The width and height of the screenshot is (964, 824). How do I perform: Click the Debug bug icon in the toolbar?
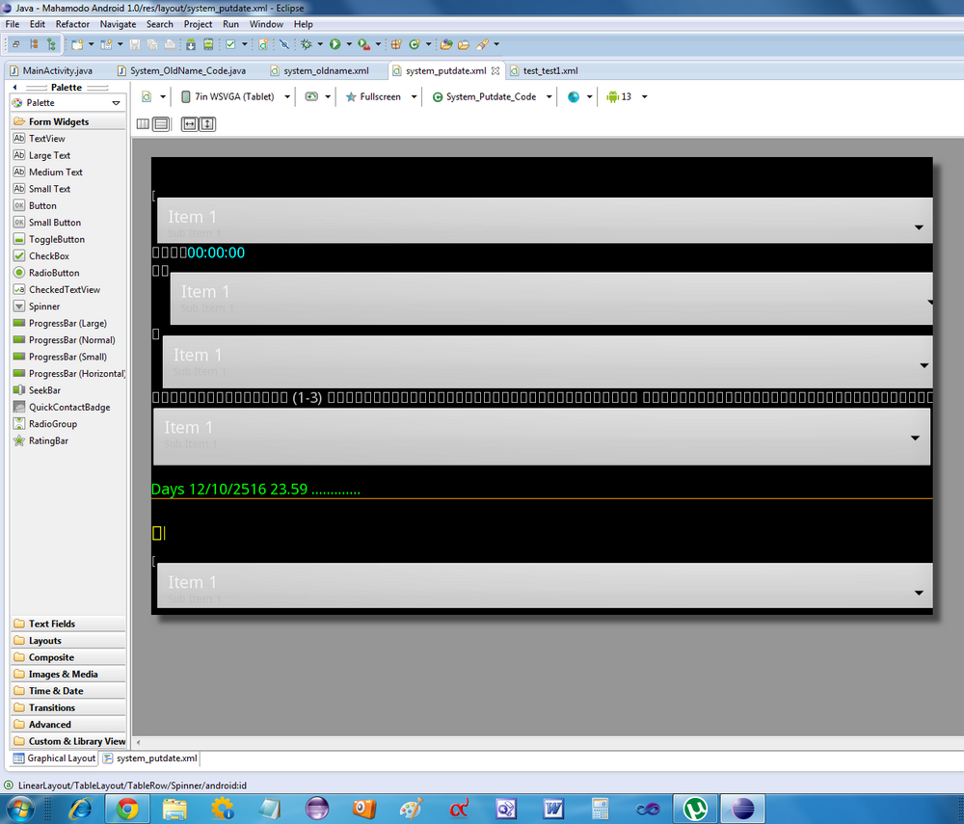[x=307, y=44]
